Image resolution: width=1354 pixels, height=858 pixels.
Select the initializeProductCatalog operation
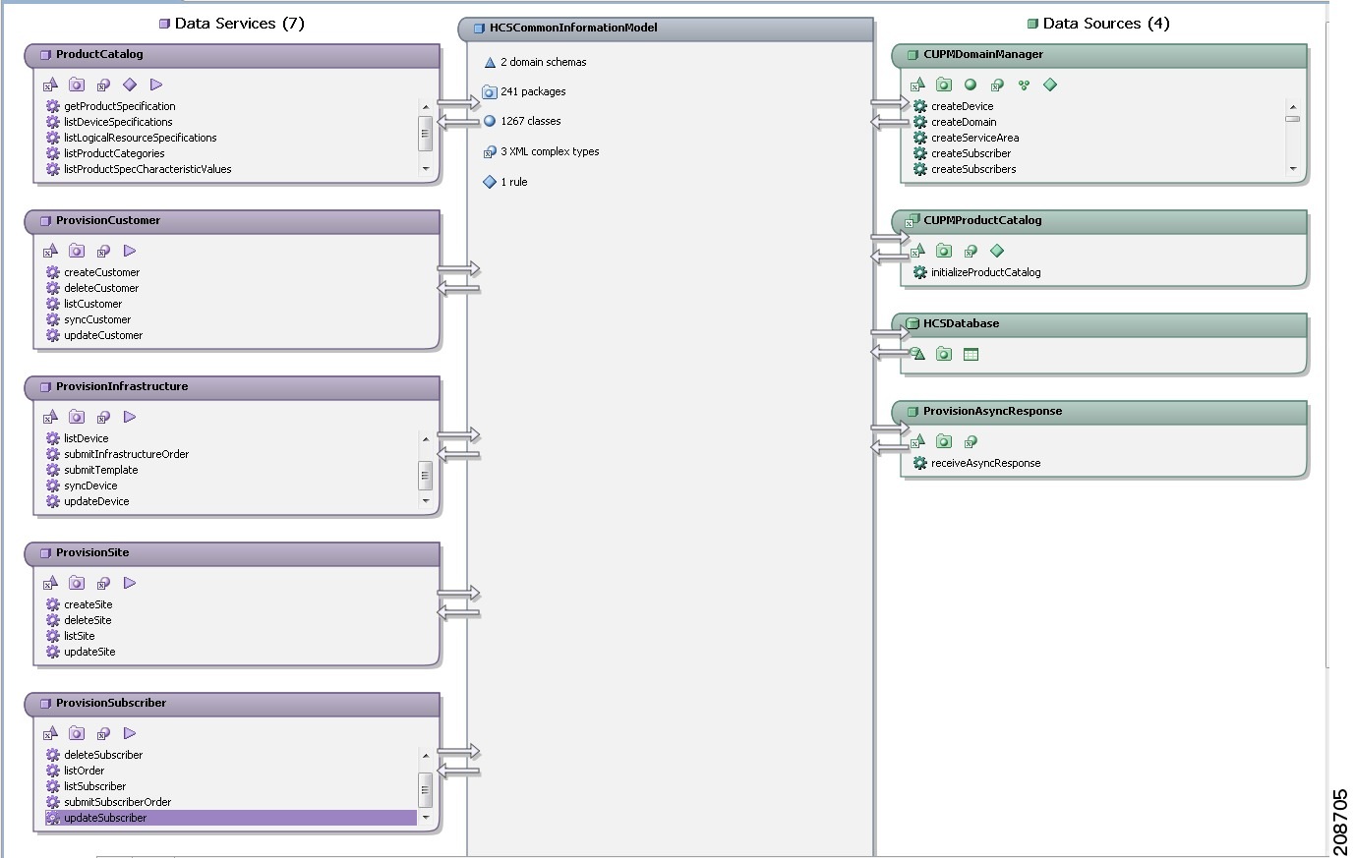[983, 272]
